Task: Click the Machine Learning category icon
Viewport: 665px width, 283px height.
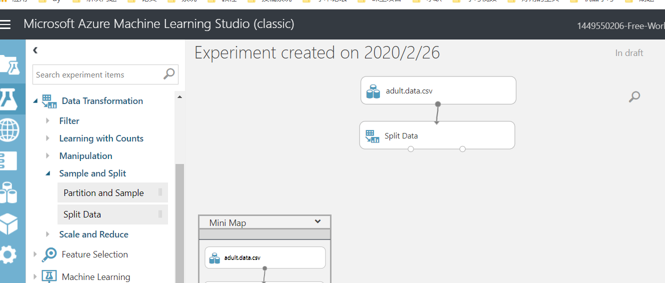Action: pyautogui.click(x=49, y=276)
